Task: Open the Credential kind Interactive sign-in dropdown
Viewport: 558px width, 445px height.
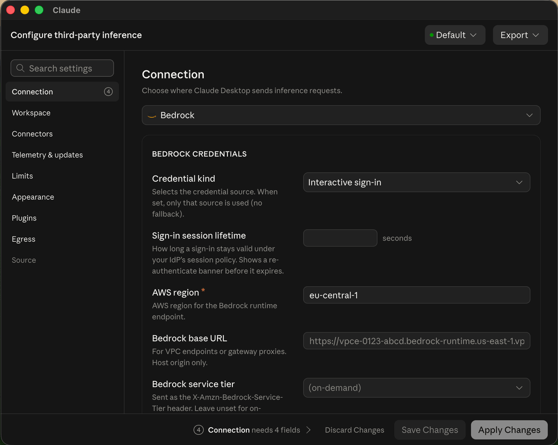Action: click(x=416, y=183)
